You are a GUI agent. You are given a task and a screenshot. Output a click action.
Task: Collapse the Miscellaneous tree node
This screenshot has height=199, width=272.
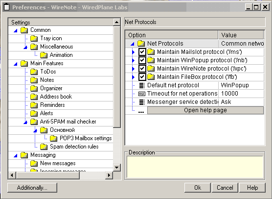[25, 47]
